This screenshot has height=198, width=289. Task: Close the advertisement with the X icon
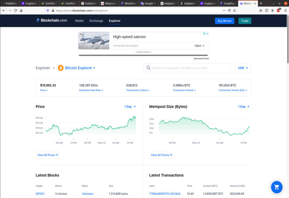207,34
